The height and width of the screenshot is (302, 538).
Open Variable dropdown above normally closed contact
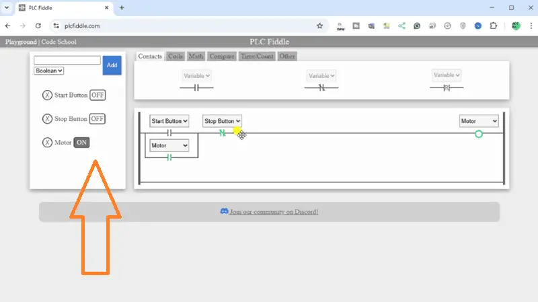coord(321,76)
